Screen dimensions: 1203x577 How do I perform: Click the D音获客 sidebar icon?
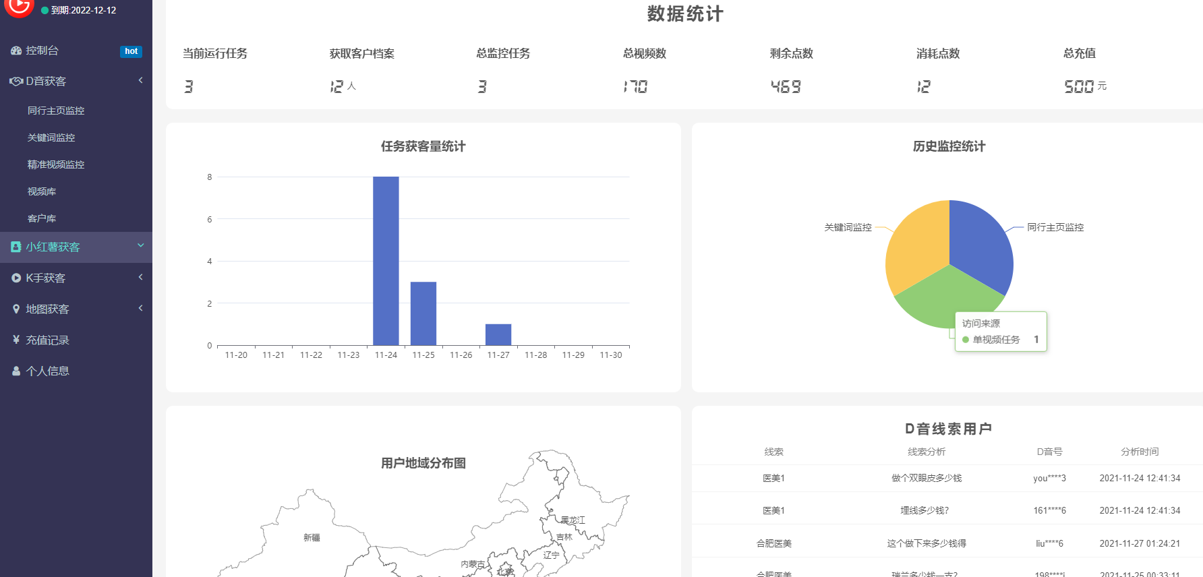[x=16, y=82]
